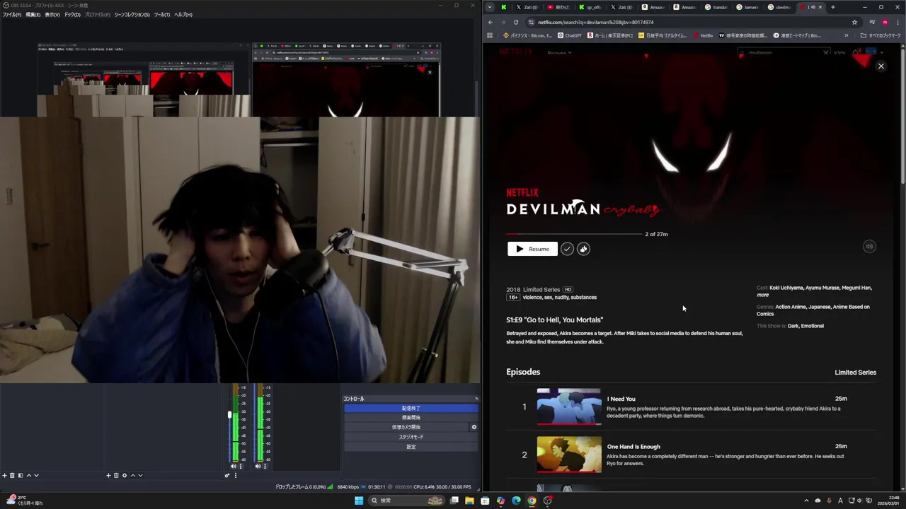Image resolution: width=906 pixels, height=509 pixels.
Task: Click OBS '配信終了' stop streaming button
Action: tap(411, 408)
